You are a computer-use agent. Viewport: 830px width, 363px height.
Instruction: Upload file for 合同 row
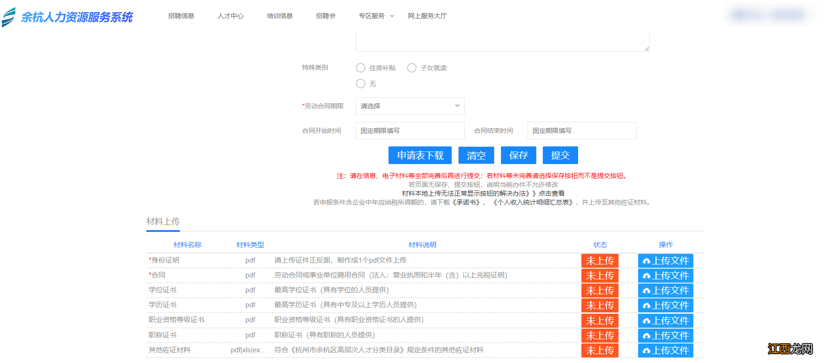tap(665, 276)
